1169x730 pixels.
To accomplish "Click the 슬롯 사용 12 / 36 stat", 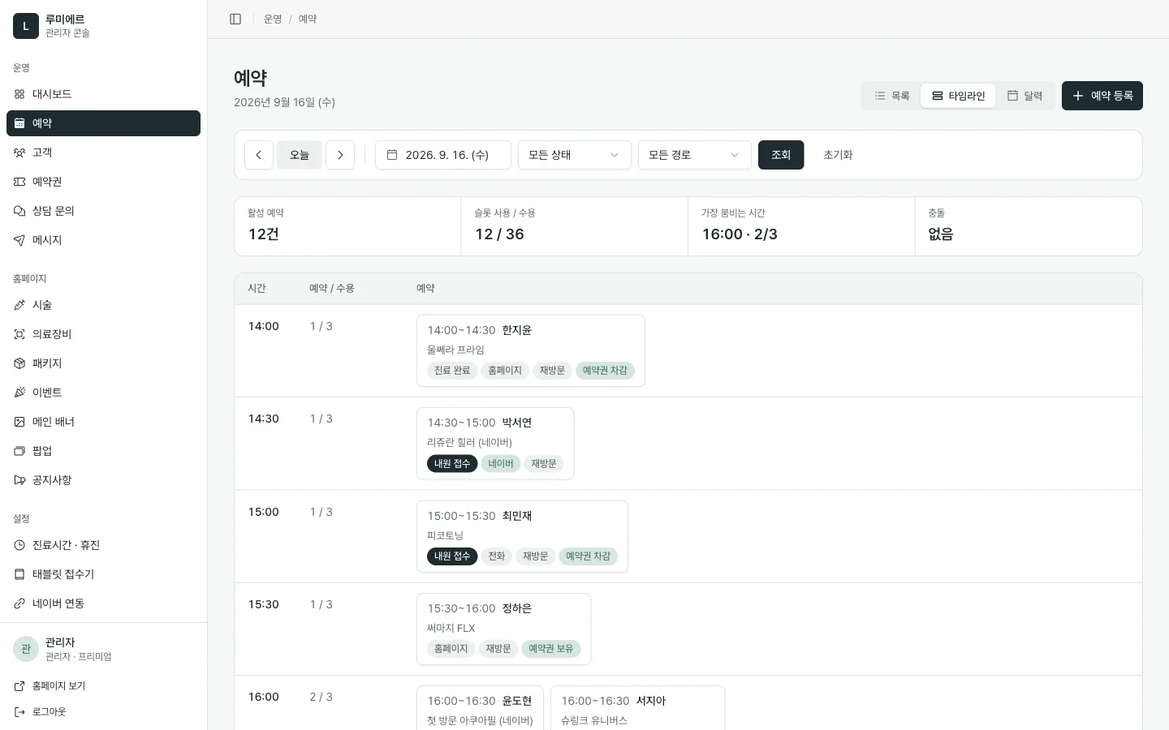I will tap(575, 226).
